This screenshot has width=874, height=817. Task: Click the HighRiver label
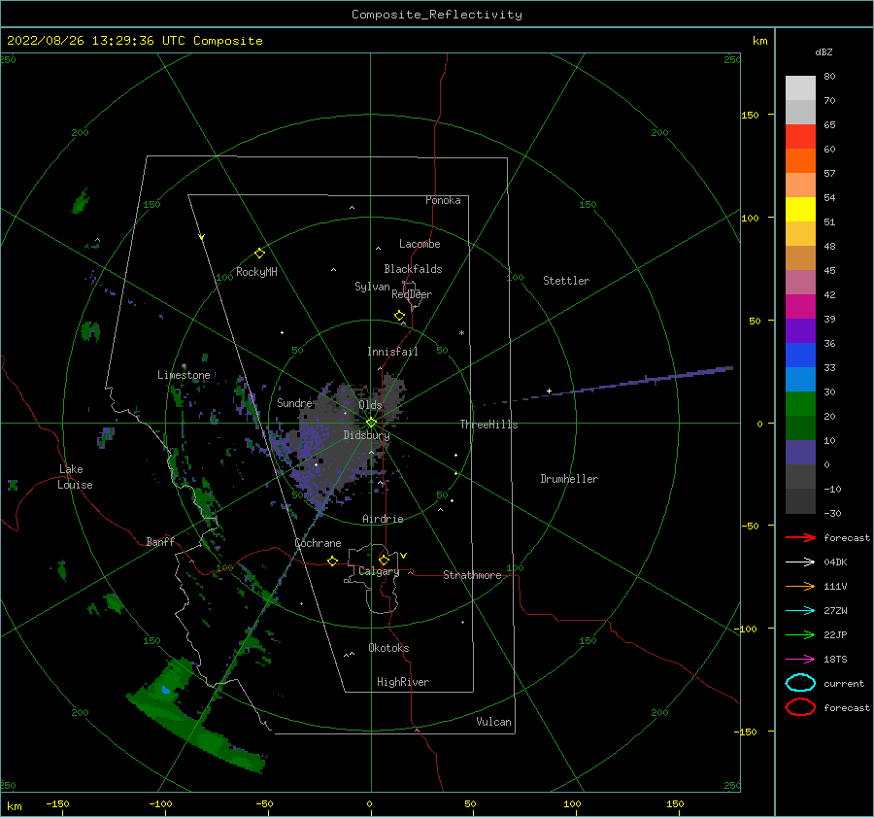click(x=403, y=682)
